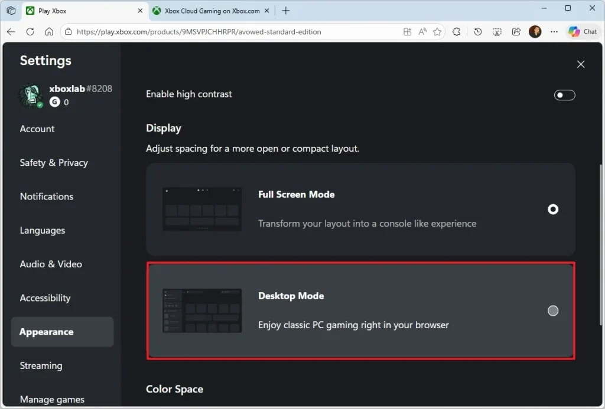Select Streaming in the settings sidebar
605x409 pixels.
[x=41, y=366]
